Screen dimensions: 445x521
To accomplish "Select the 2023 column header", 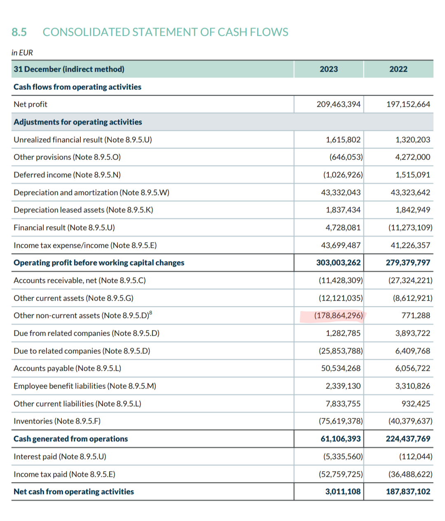I will (328, 69).
